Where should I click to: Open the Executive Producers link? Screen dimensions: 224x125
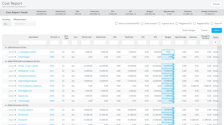click(x=27, y=76)
